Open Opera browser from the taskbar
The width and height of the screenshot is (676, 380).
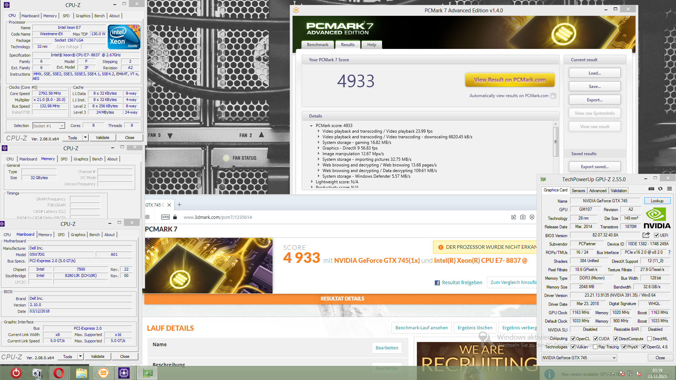(x=59, y=373)
